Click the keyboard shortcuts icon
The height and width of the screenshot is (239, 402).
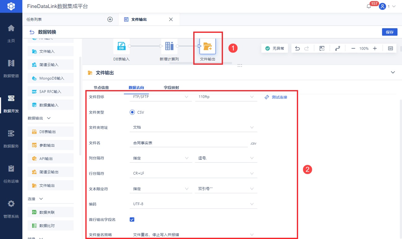[x=390, y=48]
